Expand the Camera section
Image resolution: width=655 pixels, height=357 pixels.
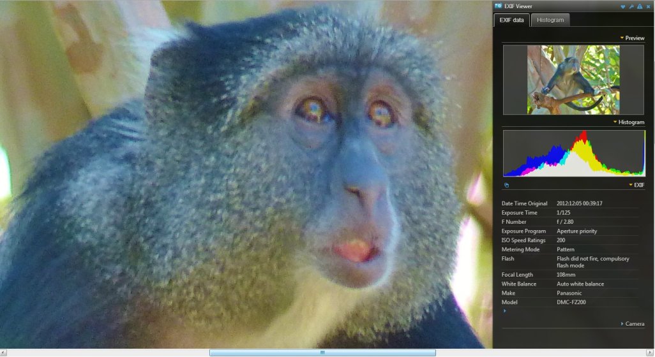coord(633,324)
